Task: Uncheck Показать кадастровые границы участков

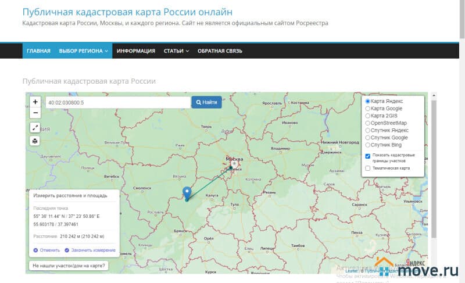Action: point(368,156)
